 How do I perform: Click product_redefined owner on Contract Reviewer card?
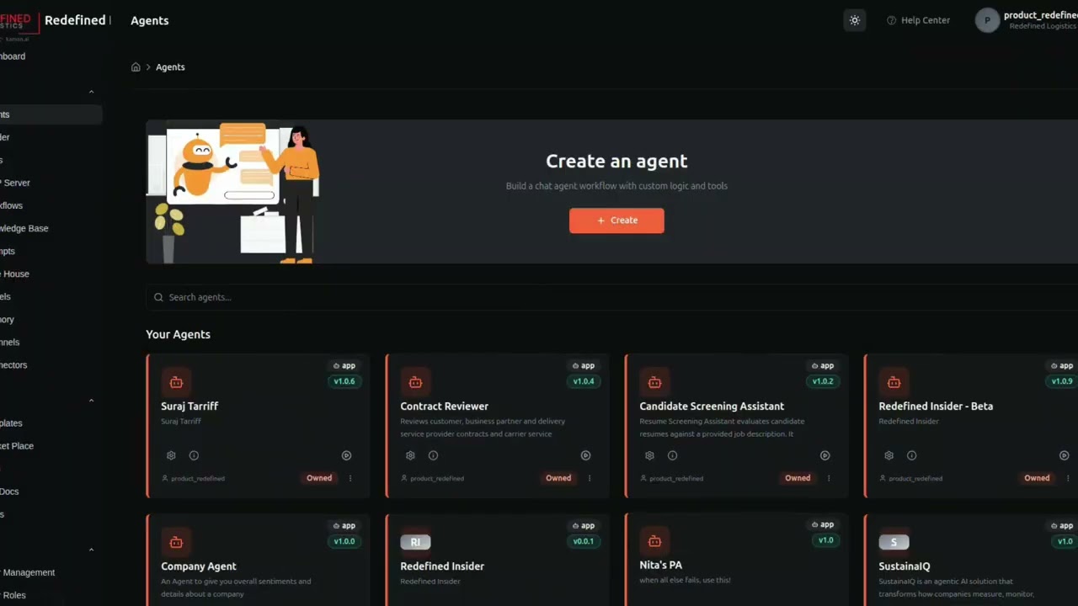click(432, 478)
